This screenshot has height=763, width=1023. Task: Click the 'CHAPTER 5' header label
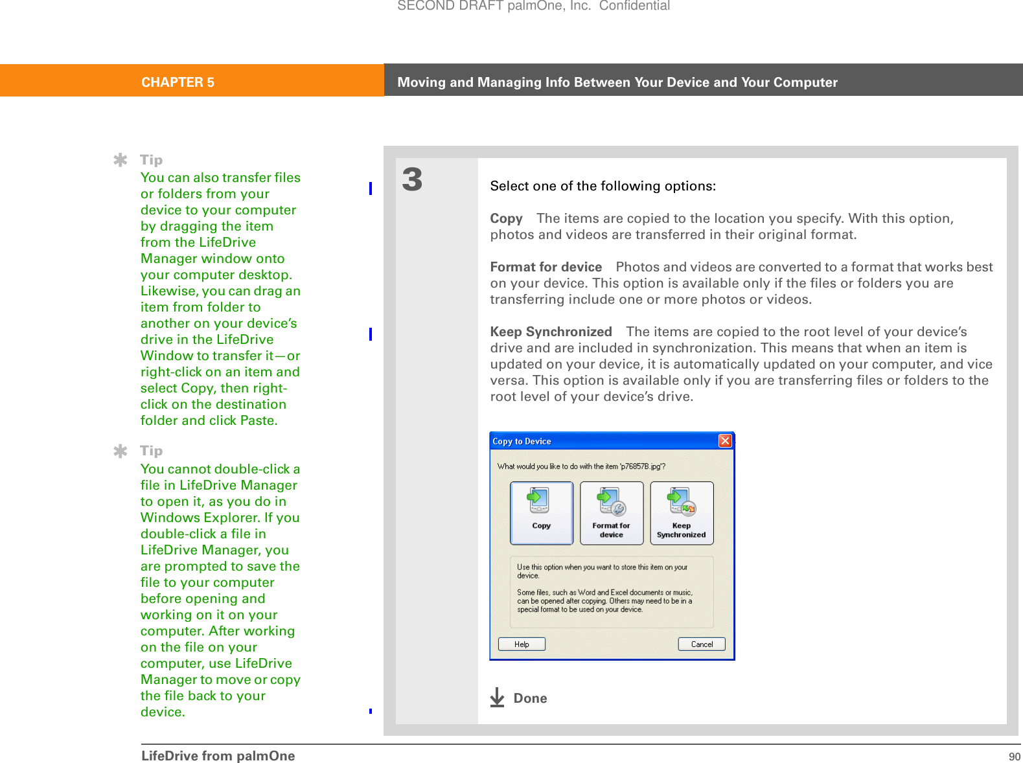(x=178, y=82)
